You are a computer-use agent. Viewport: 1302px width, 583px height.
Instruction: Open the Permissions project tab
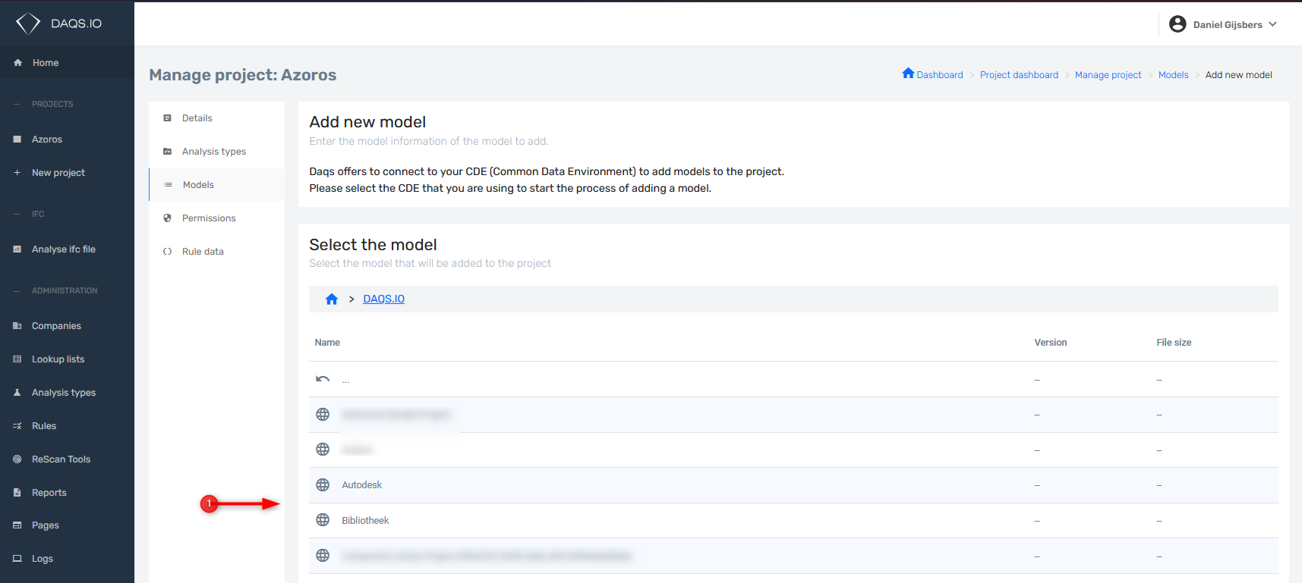[217, 218]
